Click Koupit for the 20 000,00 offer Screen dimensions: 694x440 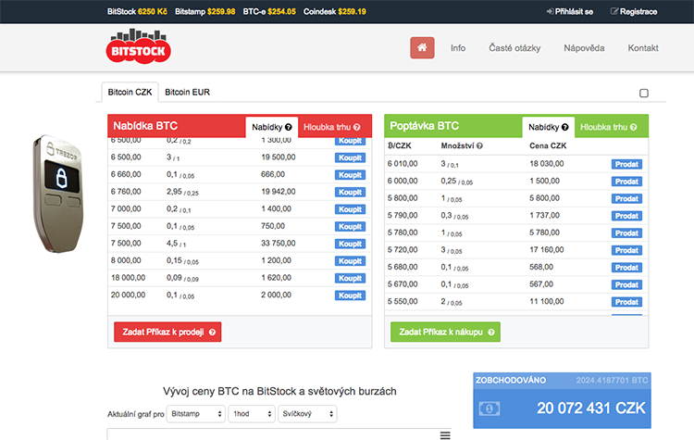pyautogui.click(x=349, y=295)
